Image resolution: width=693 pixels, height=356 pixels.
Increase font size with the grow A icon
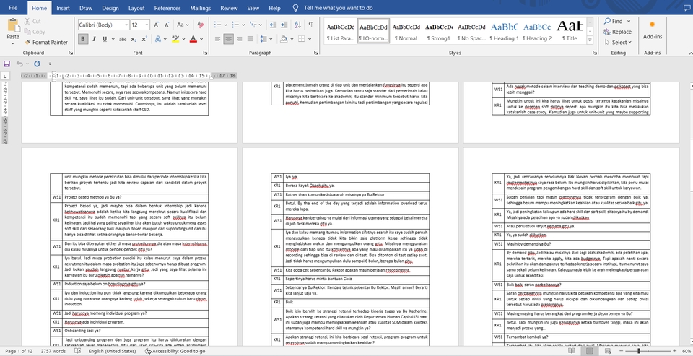tap(157, 25)
